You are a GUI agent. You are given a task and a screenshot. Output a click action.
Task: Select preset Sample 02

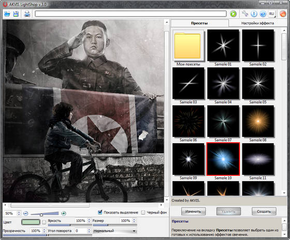tap(258, 46)
